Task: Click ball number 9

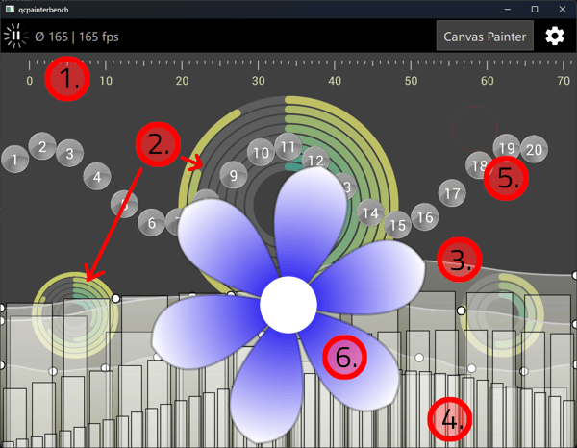Action: click(x=230, y=175)
